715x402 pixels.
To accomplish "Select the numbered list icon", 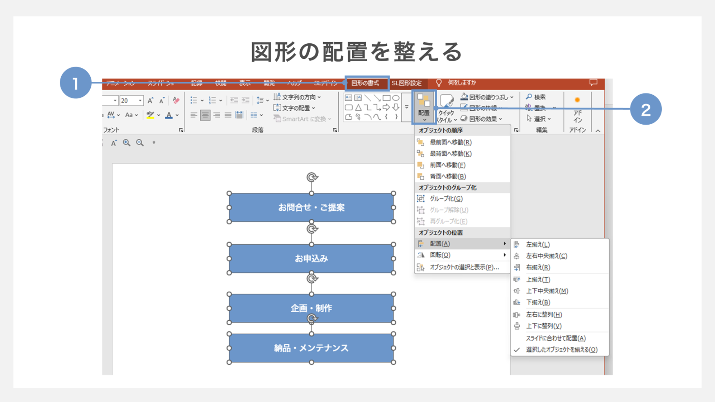I will 212,100.
